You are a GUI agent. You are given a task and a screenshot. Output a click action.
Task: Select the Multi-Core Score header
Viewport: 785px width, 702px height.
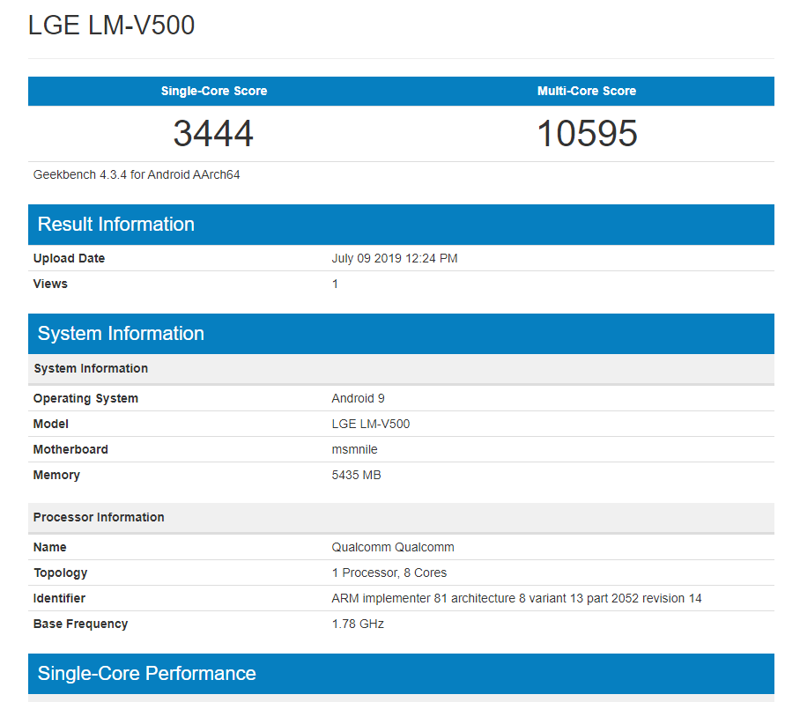click(587, 91)
